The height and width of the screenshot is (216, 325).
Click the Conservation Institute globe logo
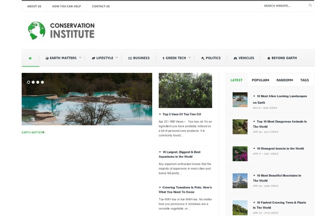(x=37, y=30)
